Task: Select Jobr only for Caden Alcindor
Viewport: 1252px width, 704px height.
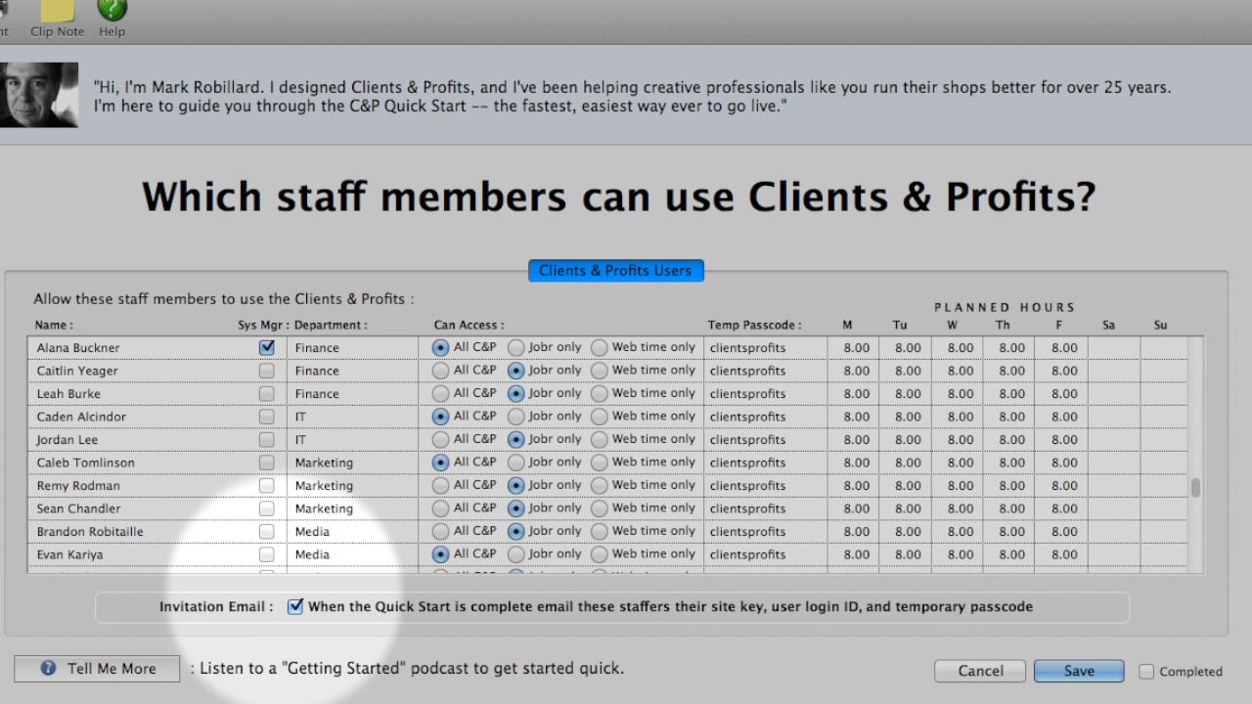Action: [516, 417]
